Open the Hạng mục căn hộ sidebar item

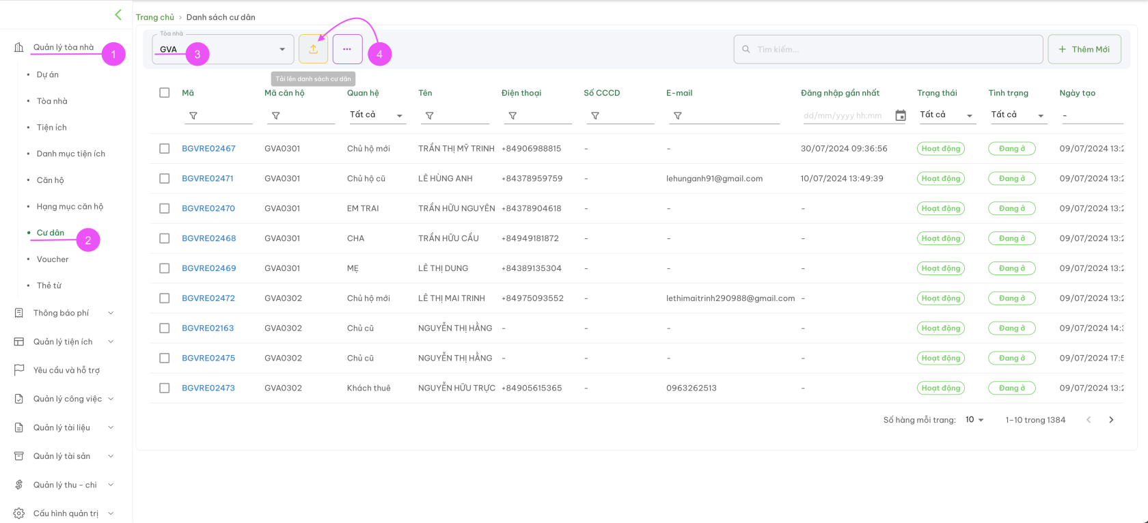click(70, 206)
